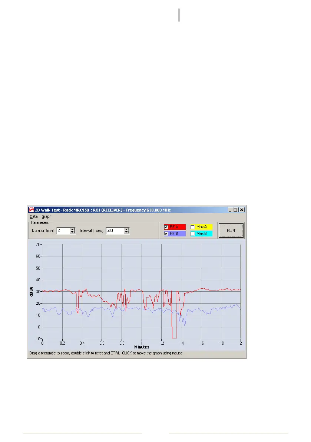Viewport: 311px width, 442px height.
Task: Open the Graph menu
Action: pos(46,216)
